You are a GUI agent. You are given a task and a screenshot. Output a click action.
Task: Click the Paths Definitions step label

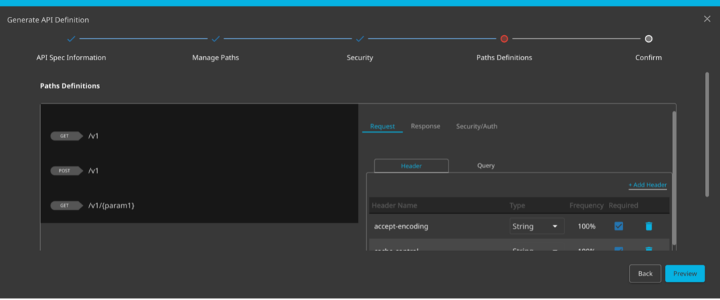click(504, 57)
